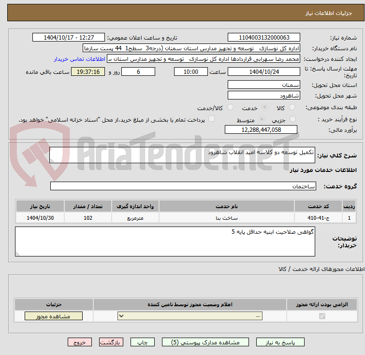Viewport: 365px width, 355px height.
Task: Click announcement date field 1404/10/17 - 12:27
Action: pyautogui.click(x=69, y=38)
